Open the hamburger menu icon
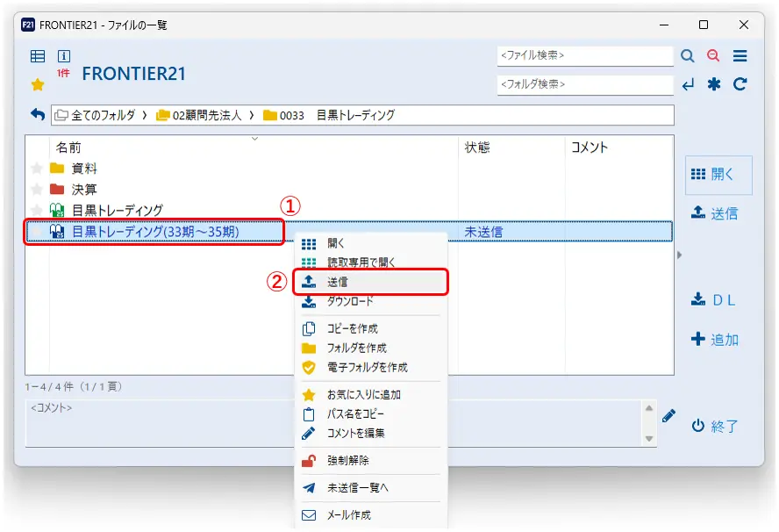779x532 pixels. coord(740,56)
